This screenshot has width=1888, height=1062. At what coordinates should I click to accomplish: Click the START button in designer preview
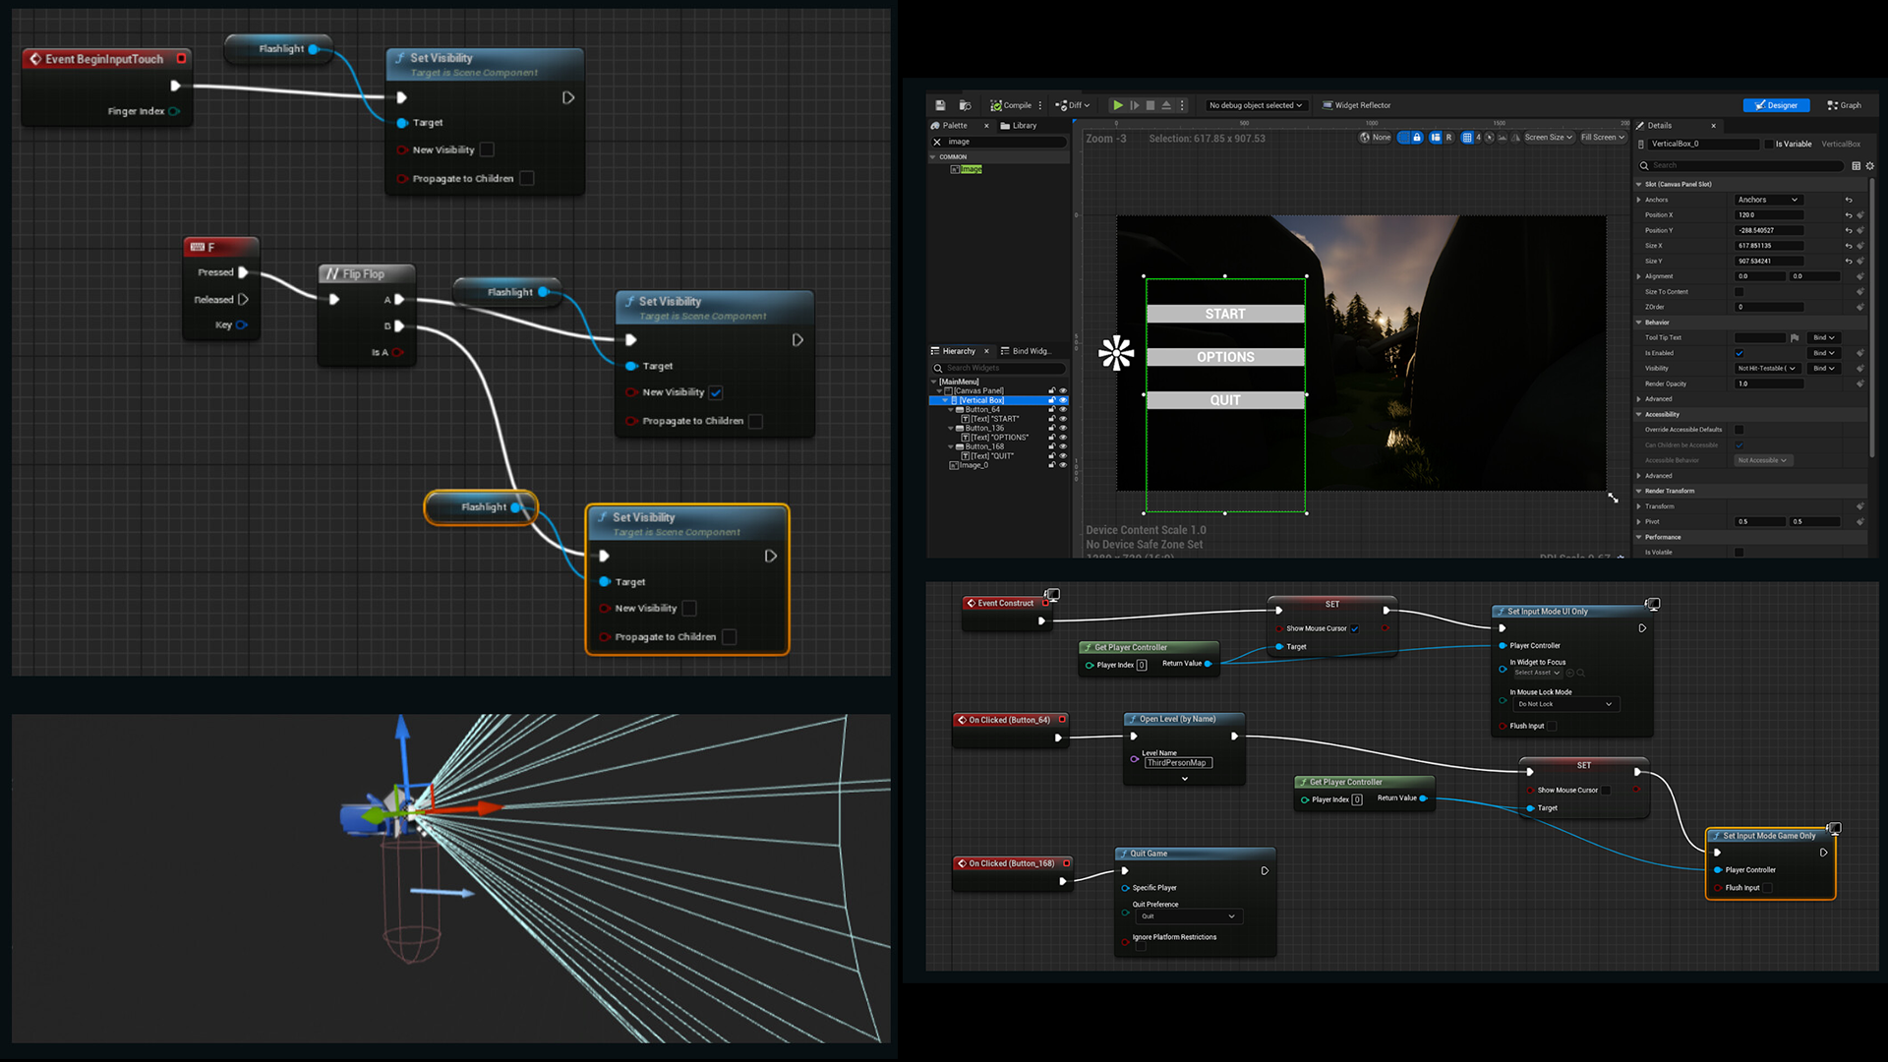click(1225, 314)
